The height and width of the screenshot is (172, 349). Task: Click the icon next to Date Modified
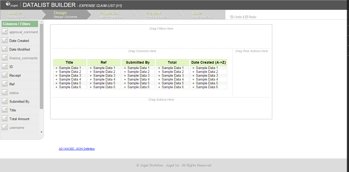5,49
